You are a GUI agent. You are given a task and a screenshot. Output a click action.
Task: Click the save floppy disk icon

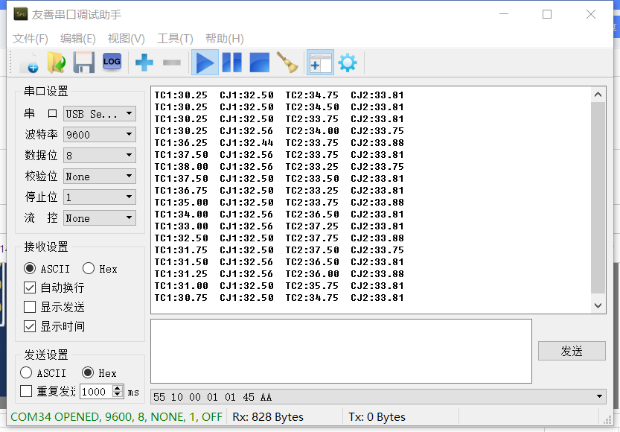click(x=83, y=63)
